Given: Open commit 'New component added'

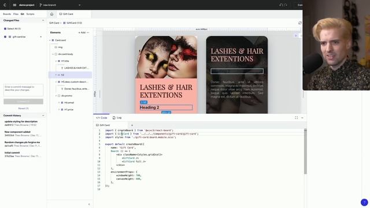Looking at the screenshot, I should (x=23, y=133).
